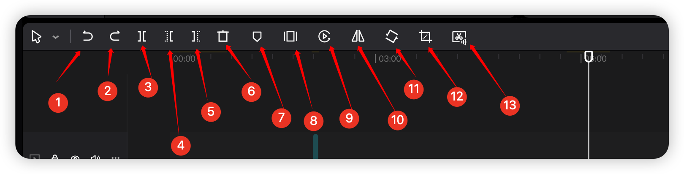
Task: Apply freeze frame to the clip
Action: (x=290, y=36)
